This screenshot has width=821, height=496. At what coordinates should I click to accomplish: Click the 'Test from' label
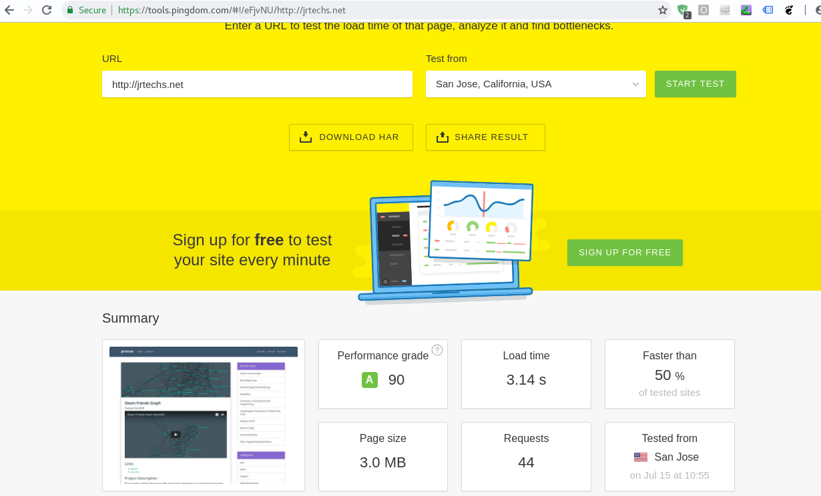pyautogui.click(x=447, y=59)
